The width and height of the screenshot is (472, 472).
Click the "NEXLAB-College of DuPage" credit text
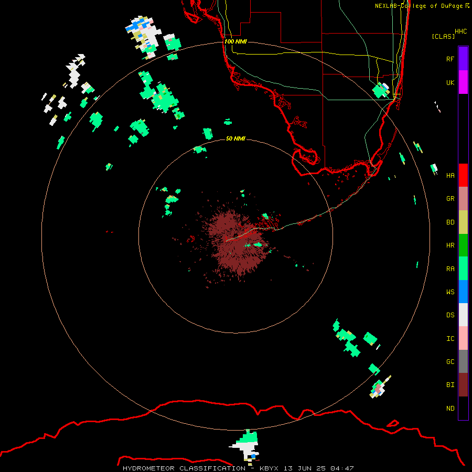pos(419,6)
